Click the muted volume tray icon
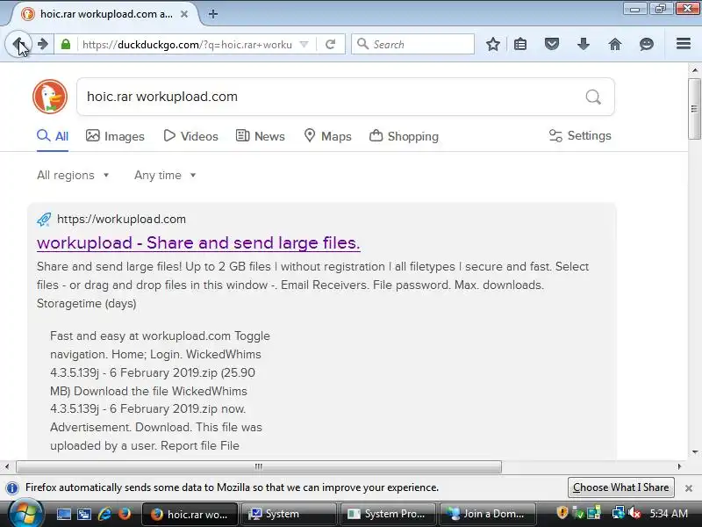This screenshot has width=702, height=527. (634, 513)
